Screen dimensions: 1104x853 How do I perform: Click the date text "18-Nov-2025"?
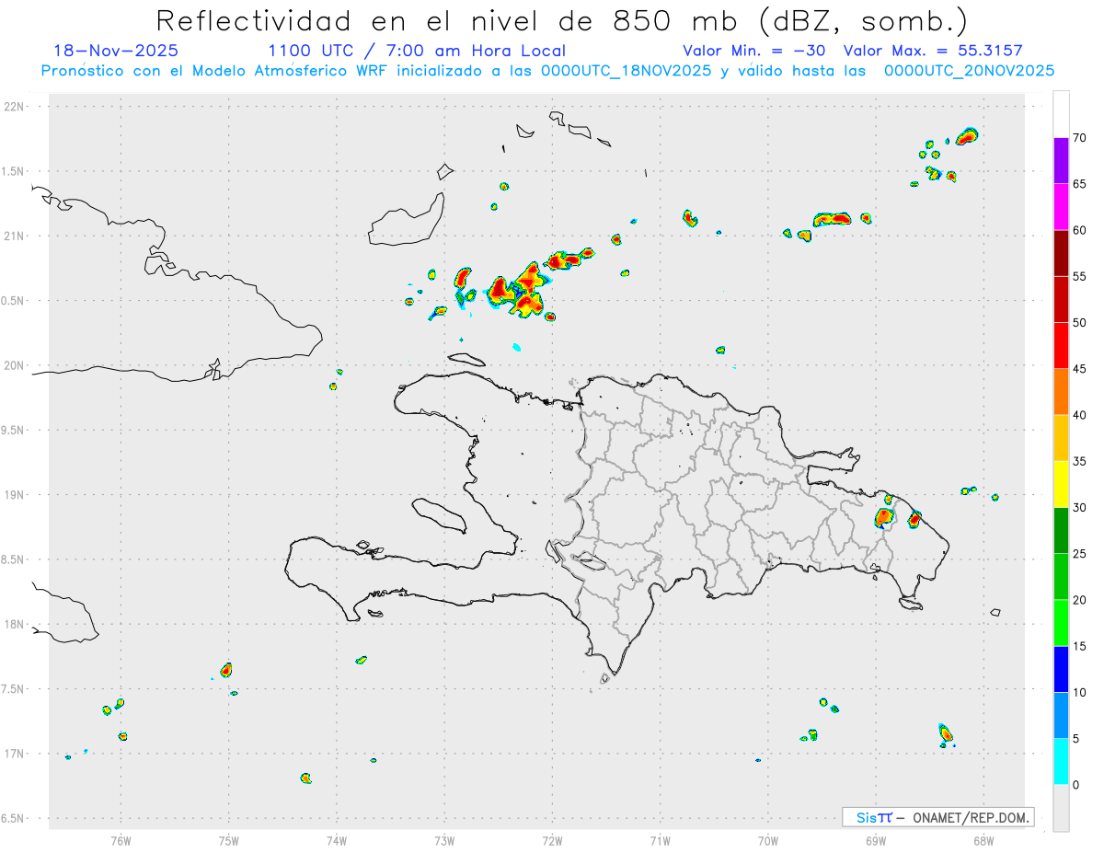pos(116,51)
